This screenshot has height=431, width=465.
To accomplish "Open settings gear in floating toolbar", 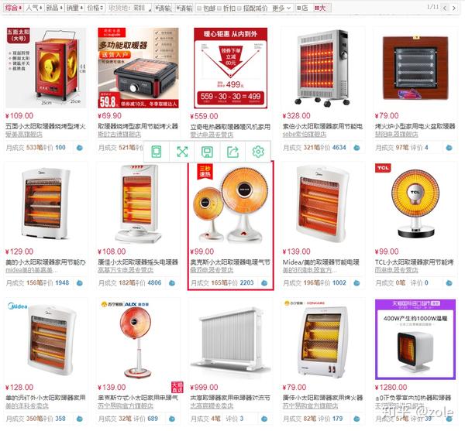I will tap(258, 152).
